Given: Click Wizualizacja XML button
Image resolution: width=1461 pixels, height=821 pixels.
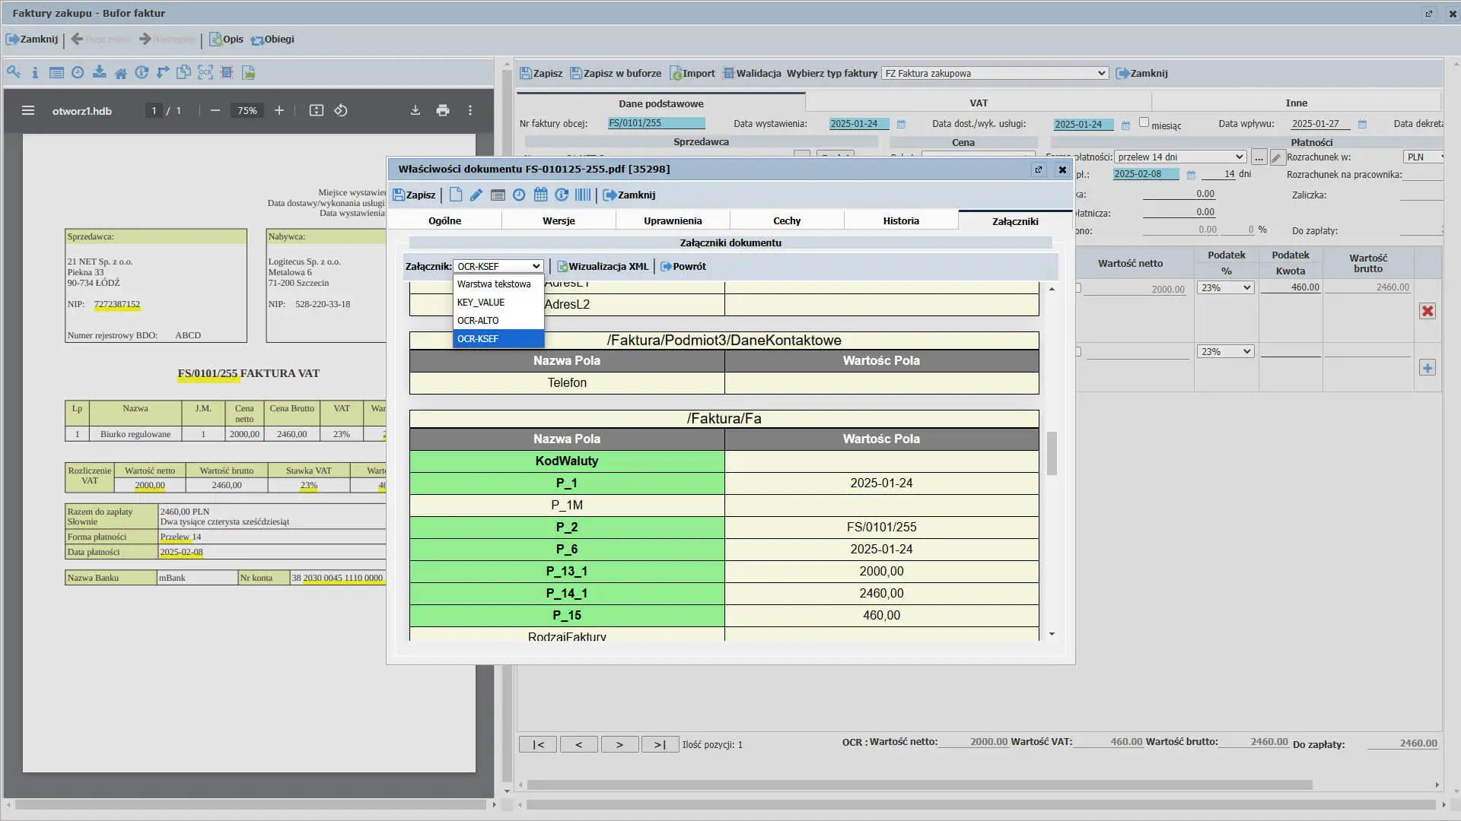Looking at the screenshot, I should tap(603, 267).
